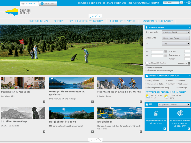191x143 pixels.
Task: Click mountain icon in Auf einen Blick header
Action: (147, 76)
